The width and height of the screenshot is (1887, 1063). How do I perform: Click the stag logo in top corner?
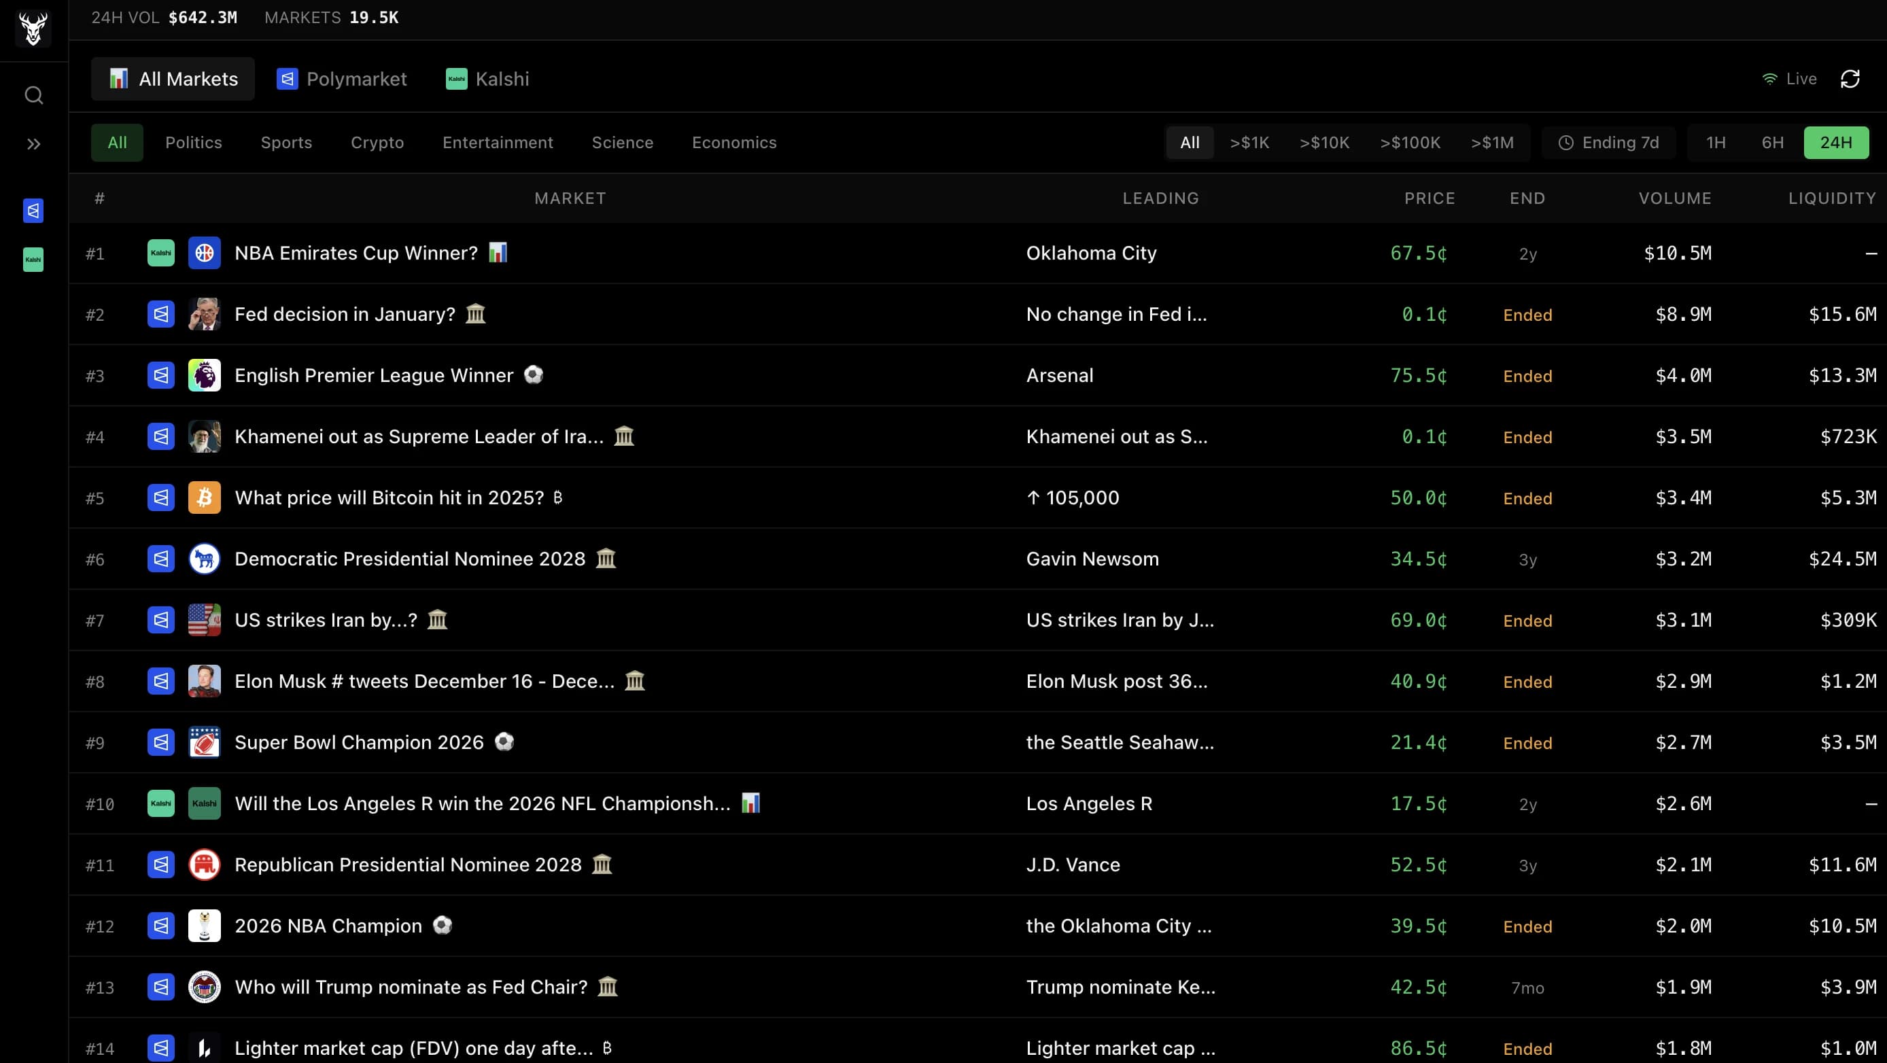pos(34,29)
